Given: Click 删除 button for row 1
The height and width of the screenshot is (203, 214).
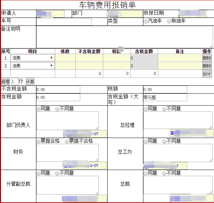Looking at the screenshot, I should point(207,58).
